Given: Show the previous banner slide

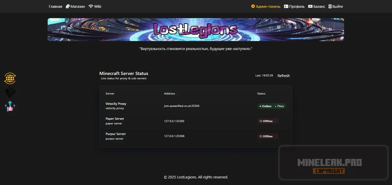Looking at the screenshot, I should coord(69,30).
